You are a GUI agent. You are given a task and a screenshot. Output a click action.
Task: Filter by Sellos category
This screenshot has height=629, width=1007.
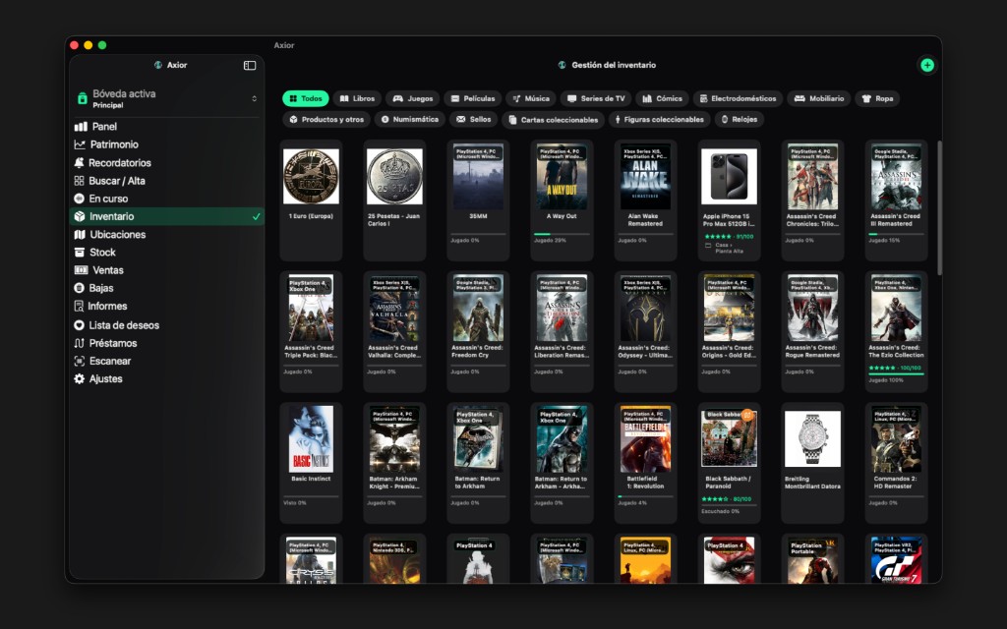point(473,119)
